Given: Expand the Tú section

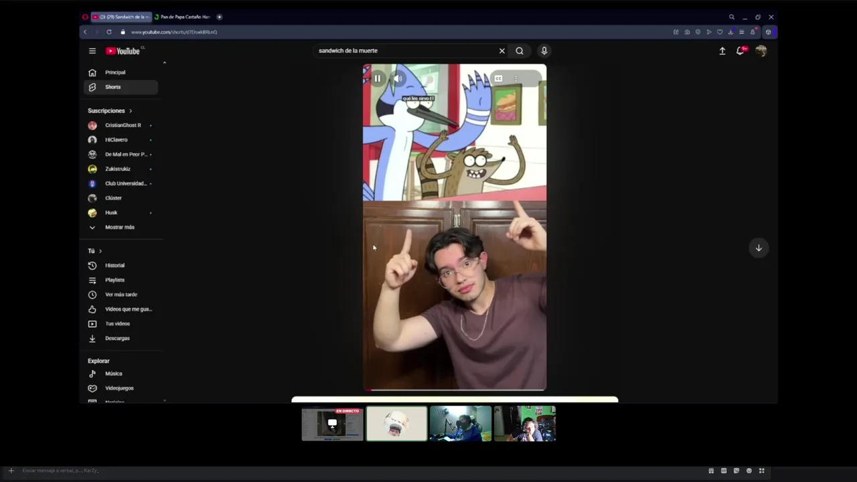Looking at the screenshot, I should [95, 251].
